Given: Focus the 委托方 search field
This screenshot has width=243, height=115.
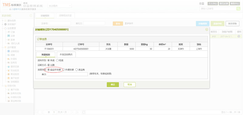Looking at the screenshot, I should (x=94, y=23).
